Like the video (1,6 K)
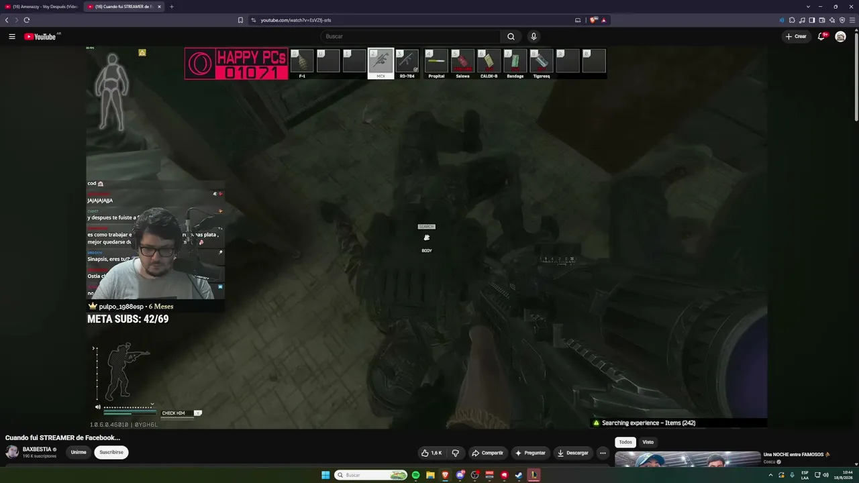Image resolution: width=859 pixels, height=483 pixels. [x=431, y=453]
